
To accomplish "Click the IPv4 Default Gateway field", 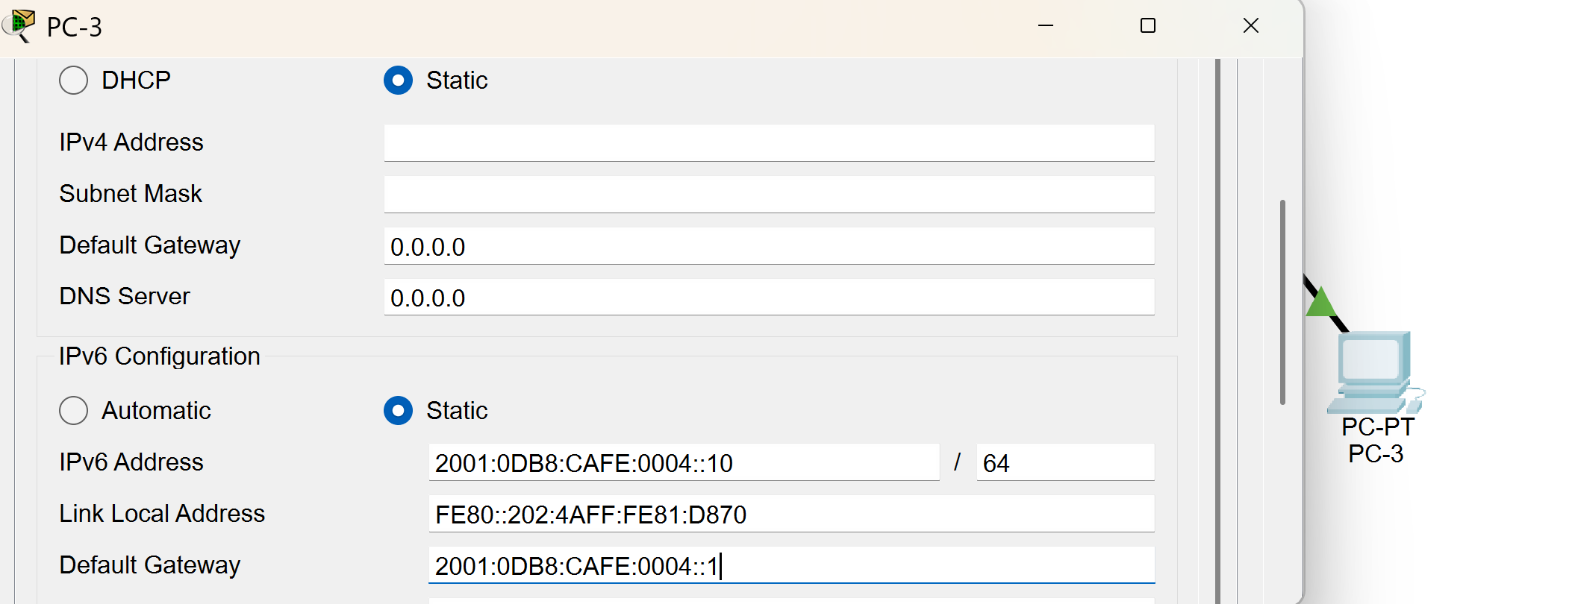I will click(x=768, y=246).
